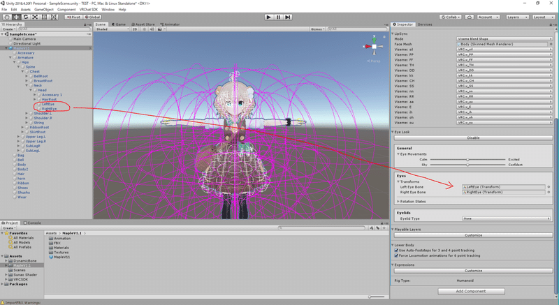The height and width of the screenshot is (305, 559).
Task: Toggle Pivot/Center handle position
Action: [x=73, y=17]
